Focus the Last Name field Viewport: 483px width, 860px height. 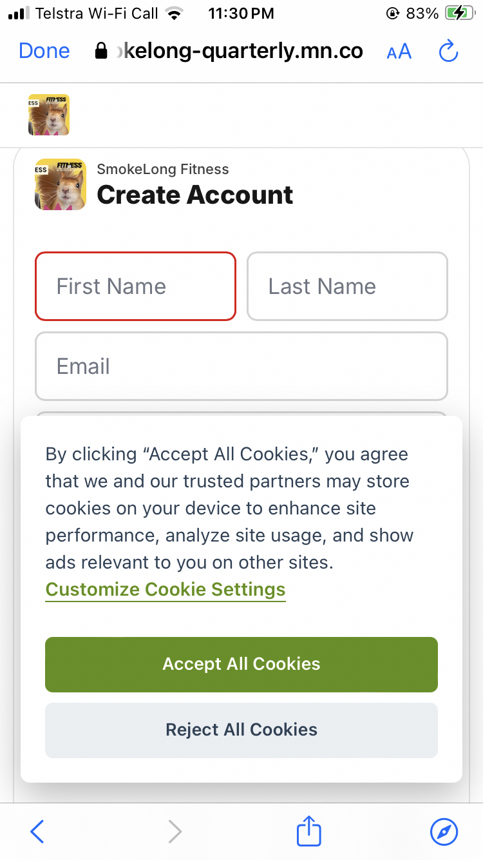pos(347,286)
